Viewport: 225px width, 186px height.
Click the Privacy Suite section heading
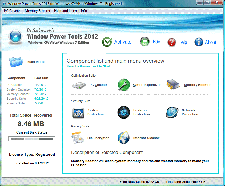[80, 126]
